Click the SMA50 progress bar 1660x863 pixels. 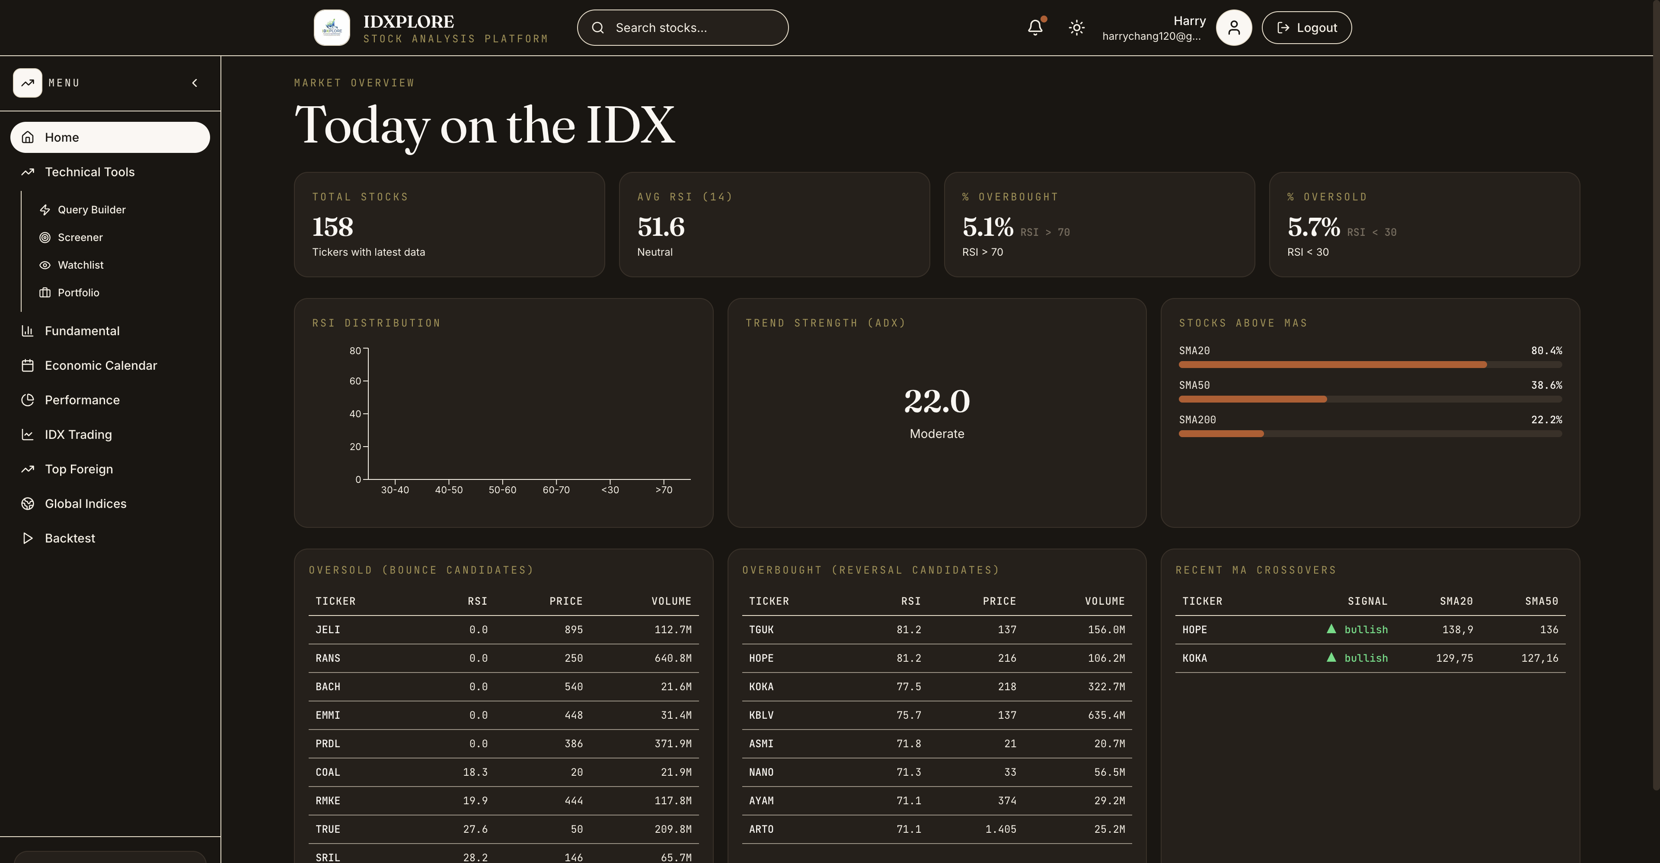click(1370, 399)
